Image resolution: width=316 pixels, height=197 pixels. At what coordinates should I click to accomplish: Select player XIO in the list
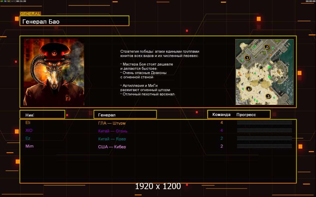tap(29, 130)
